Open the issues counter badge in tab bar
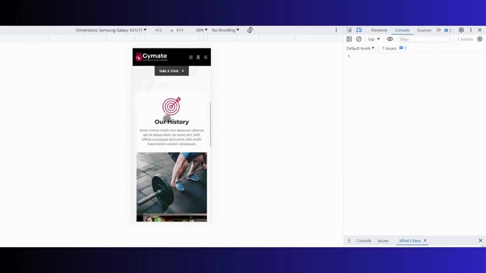Image resolution: width=486 pixels, height=273 pixels. pyautogui.click(x=448, y=30)
